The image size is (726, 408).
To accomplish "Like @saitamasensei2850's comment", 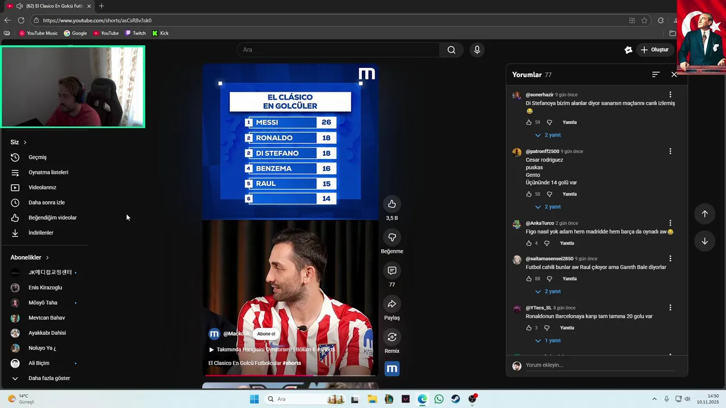I will (529, 279).
